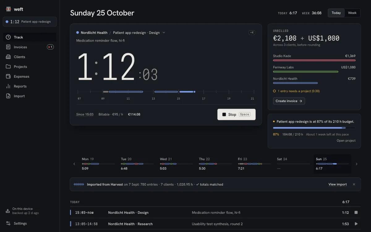
Task: Click the On this device backup status
Action: [x=25, y=211]
